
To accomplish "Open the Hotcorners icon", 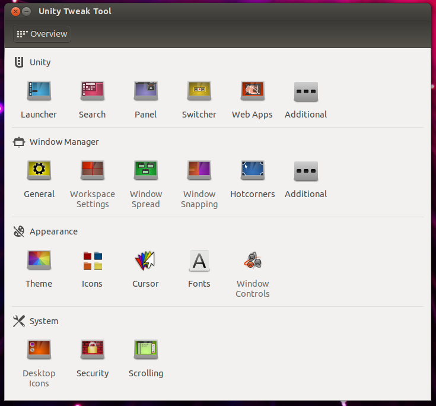I will (x=253, y=170).
